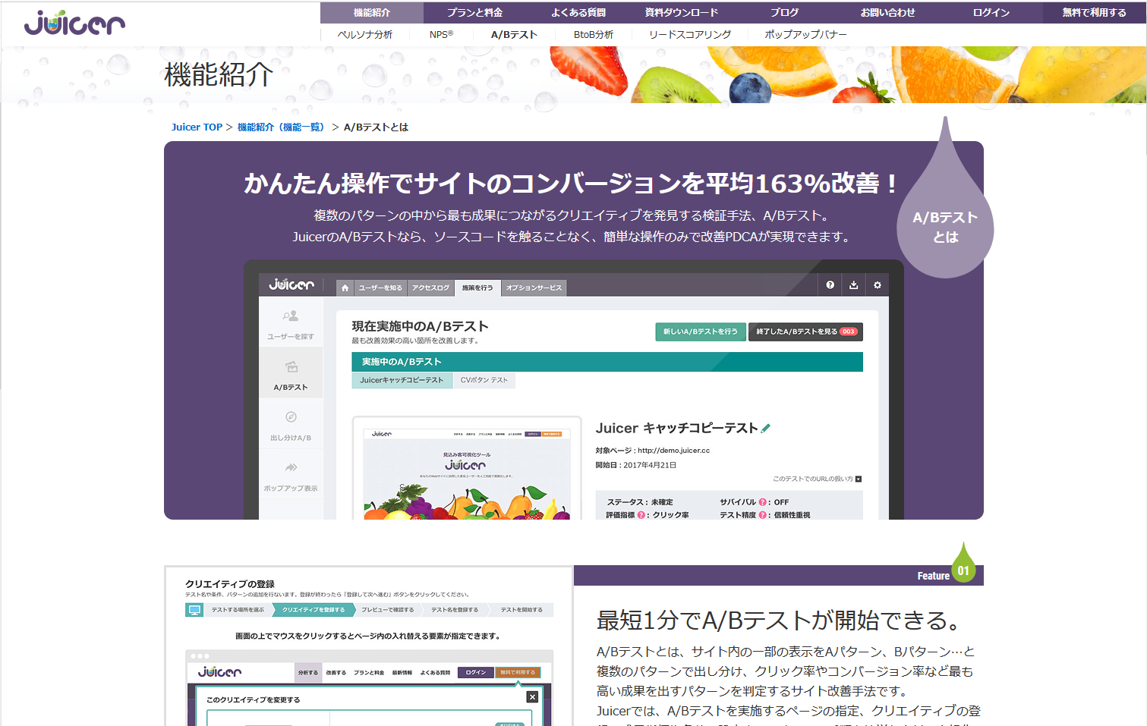The height and width of the screenshot is (726, 1147).
Task: Select the テスト名を登録する step
Action: pyautogui.click(x=455, y=610)
